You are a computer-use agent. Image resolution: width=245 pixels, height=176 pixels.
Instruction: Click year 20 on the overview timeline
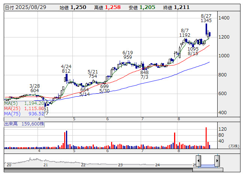coord(9,165)
